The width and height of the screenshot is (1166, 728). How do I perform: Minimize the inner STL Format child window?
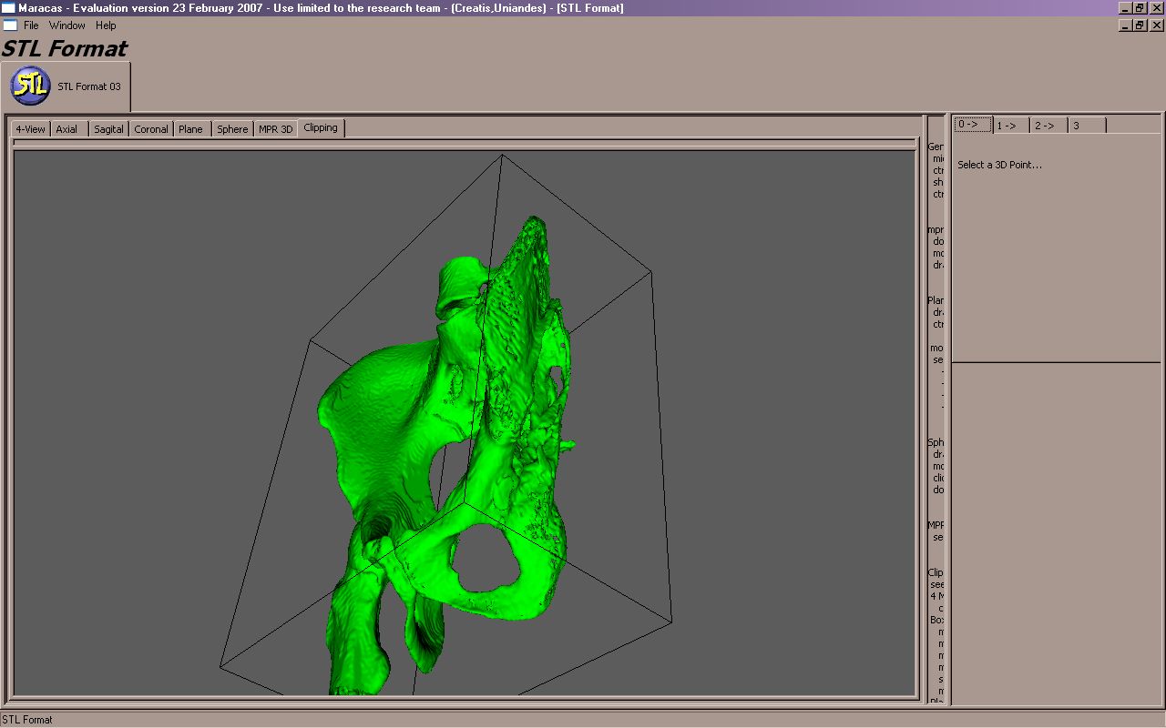[x=1124, y=25]
